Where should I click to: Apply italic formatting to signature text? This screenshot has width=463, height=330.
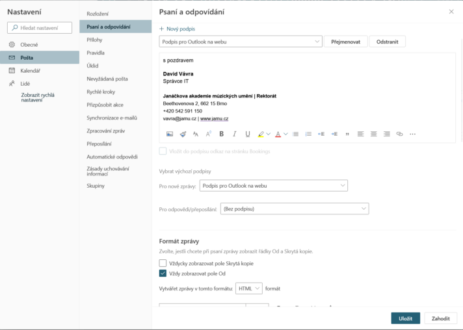click(x=234, y=134)
